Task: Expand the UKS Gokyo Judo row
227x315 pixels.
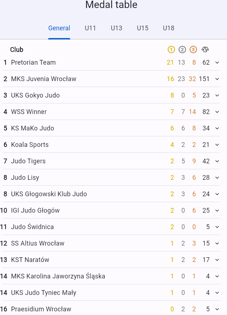Action: (217, 95)
